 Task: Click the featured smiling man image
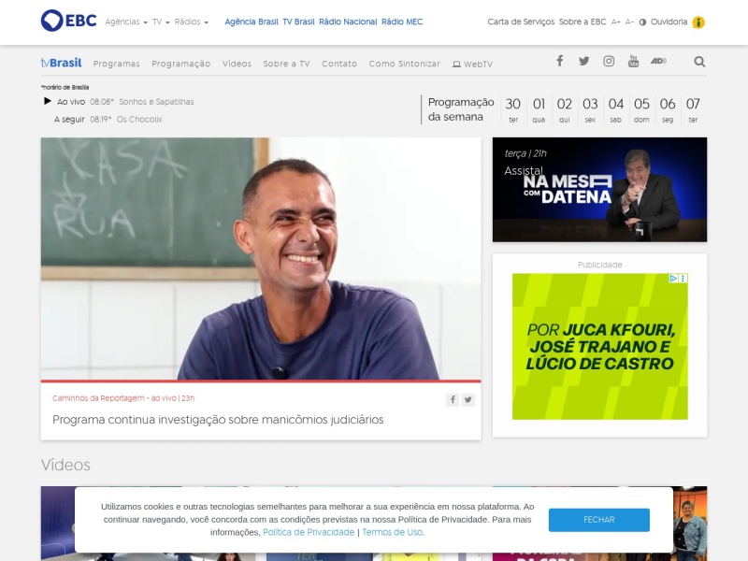(x=261, y=259)
